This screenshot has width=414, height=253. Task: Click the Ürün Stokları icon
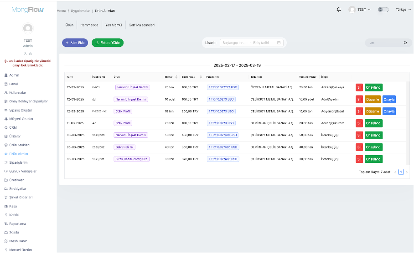(x=6, y=145)
